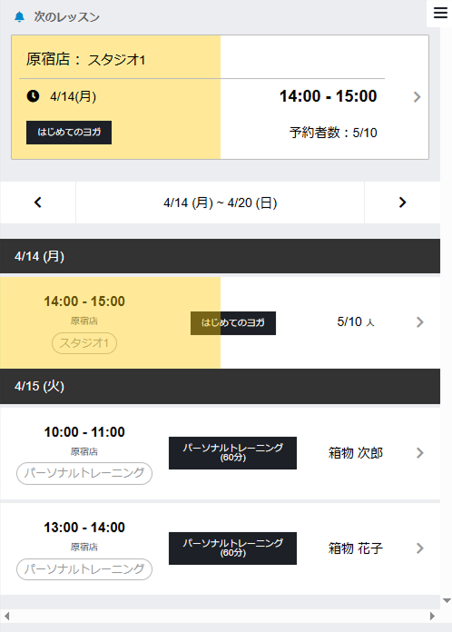Click vertical scrollbar down arrow
Image resolution: width=452 pixels, height=632 pixels.
click(x=447, y=600)
